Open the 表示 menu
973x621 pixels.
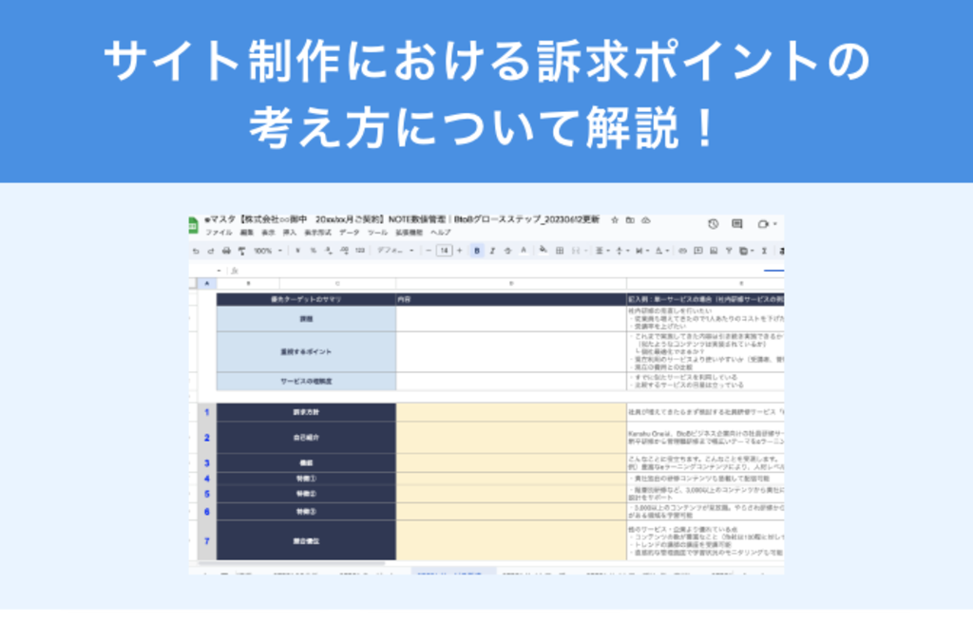[x=268, y=234]
